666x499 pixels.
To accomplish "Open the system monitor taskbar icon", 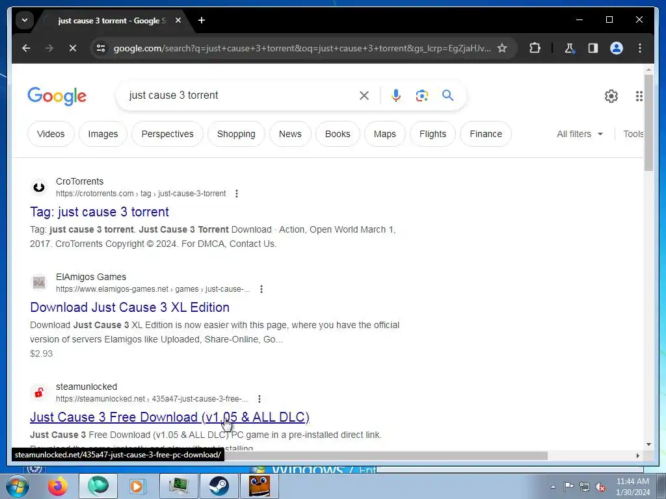I will pos(178,486).
